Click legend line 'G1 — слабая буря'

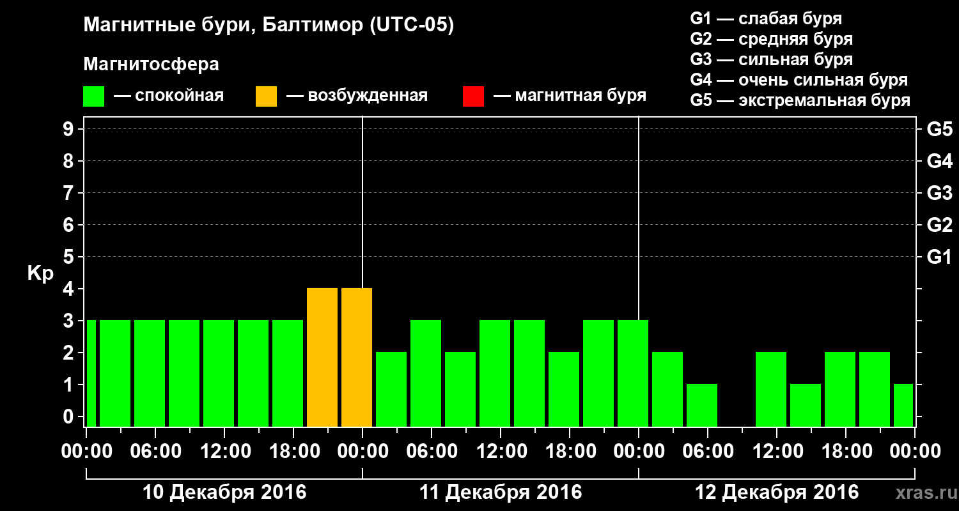tap(766, 19)
